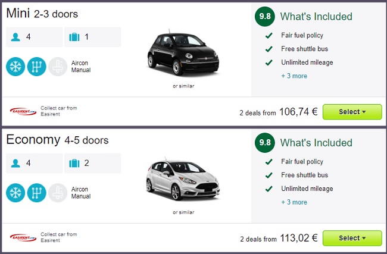Viewport: 387px width, 254px height.
Task: Expand '+ 3 more' inclusions for Mini
Action: 294,76
